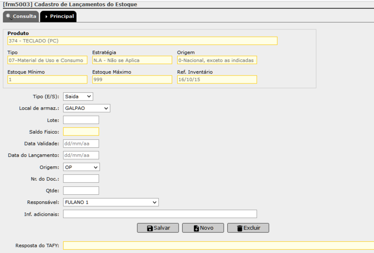Click the 'Local de armaz.:' label
Screen dimensions: 374x253
[39, 108]
